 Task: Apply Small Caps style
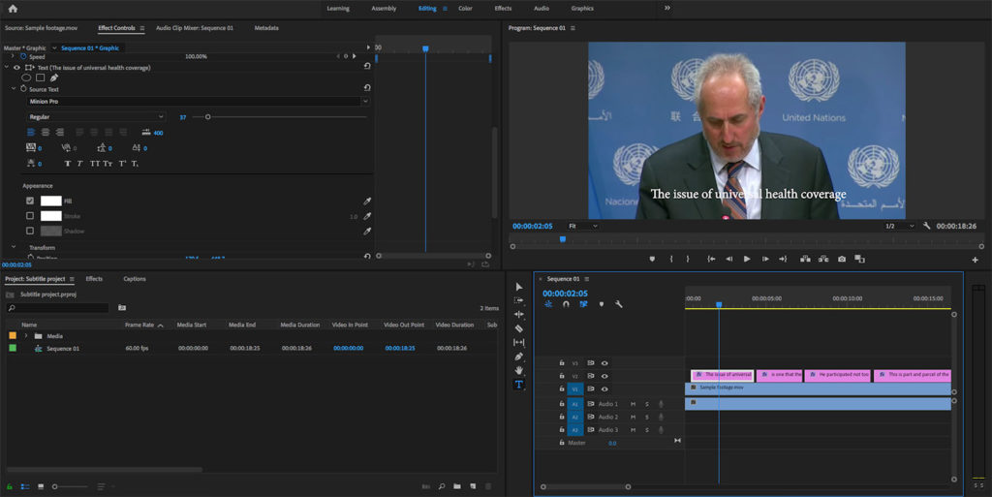pos(108,163)
